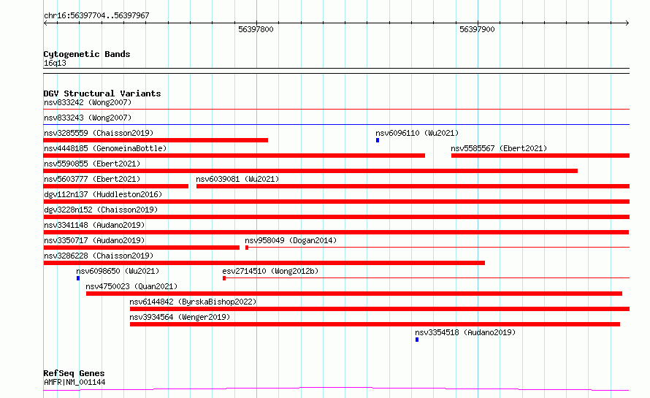Click nsv3286228 (Chaisson2019) variant label

(x=99, y=256)
